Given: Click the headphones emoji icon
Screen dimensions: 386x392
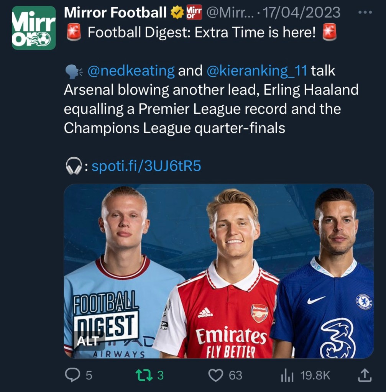Looking at the screenshot, I should (73, 166).
